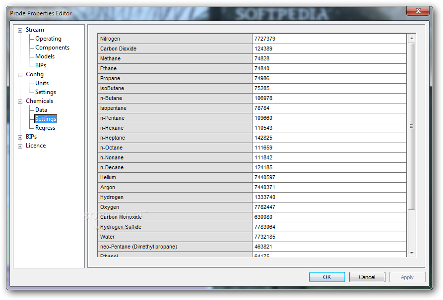Edit Hydrogen Sulfide value 7783064
This screenshot has width=443, height=300.
coord(329,227)
